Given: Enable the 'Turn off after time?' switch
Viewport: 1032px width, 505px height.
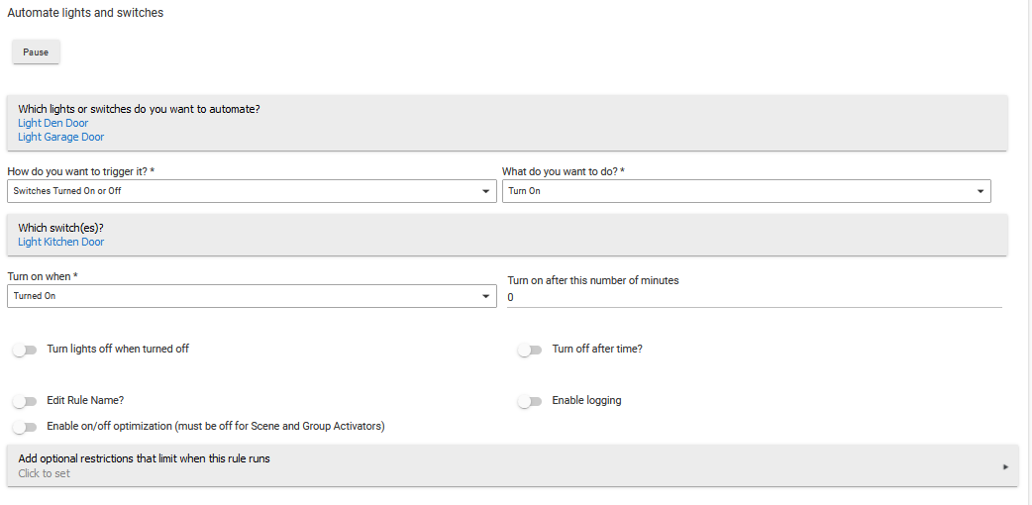Looking at the screenshot, I should pyautogui.click(x=530, y=350).
